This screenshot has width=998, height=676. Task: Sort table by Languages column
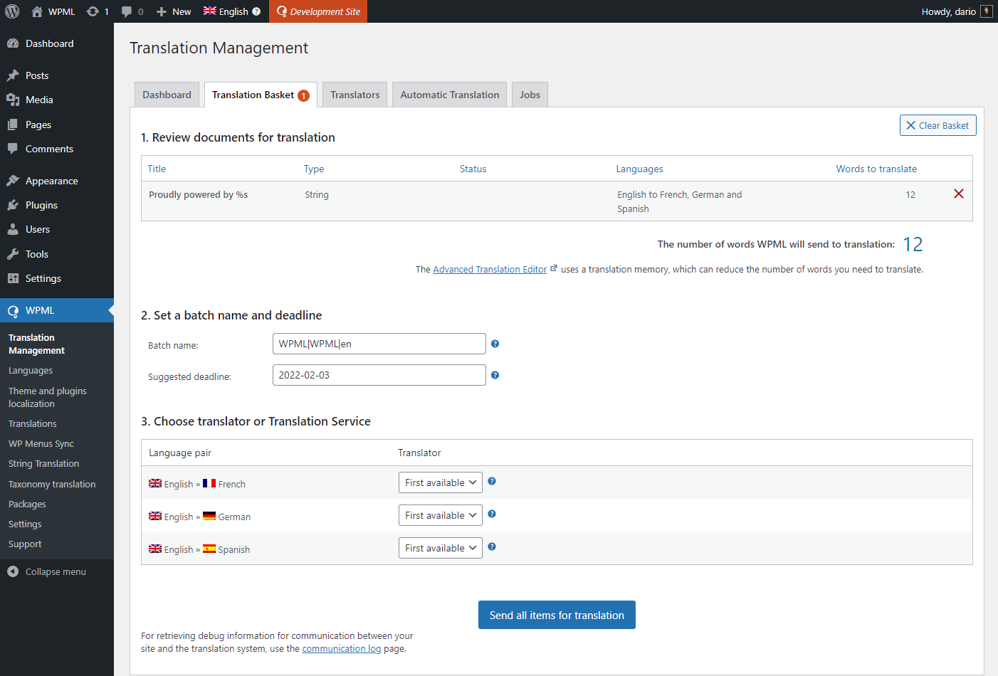click(639, 169)
